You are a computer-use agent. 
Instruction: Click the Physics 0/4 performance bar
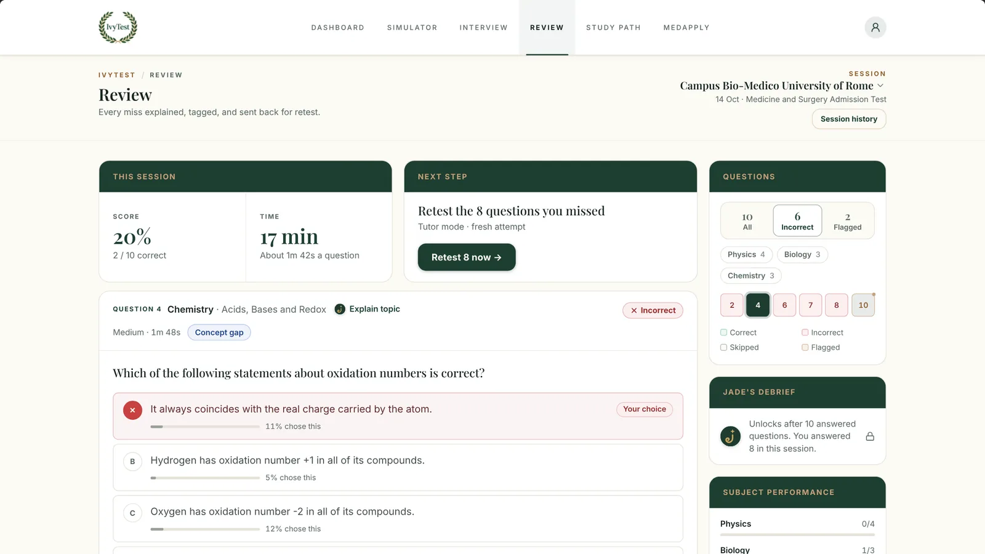[x=797, y=535]
